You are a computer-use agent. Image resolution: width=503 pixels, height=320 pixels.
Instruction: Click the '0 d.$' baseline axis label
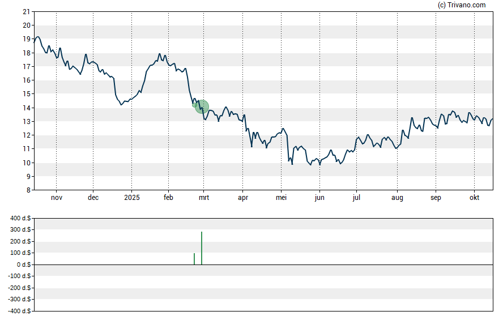pyautogui.click(x=24, y=264)
